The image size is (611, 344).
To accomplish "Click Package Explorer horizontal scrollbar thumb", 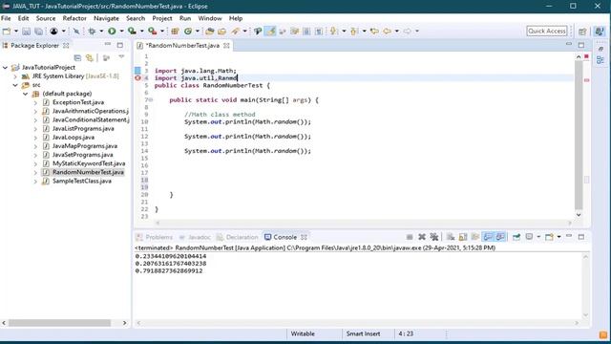I will pos(59,323).
